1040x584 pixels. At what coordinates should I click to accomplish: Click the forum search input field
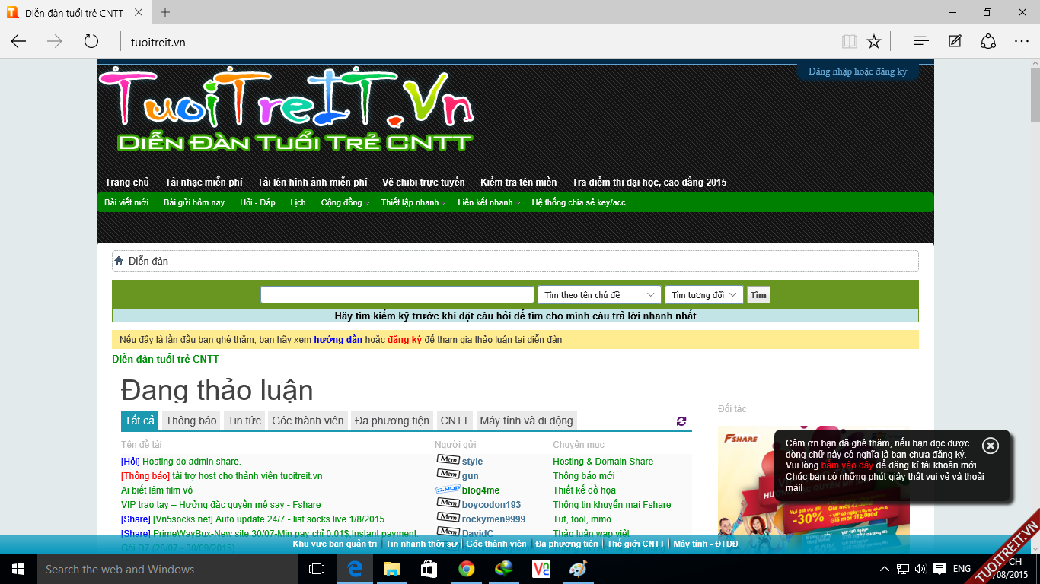397,295
